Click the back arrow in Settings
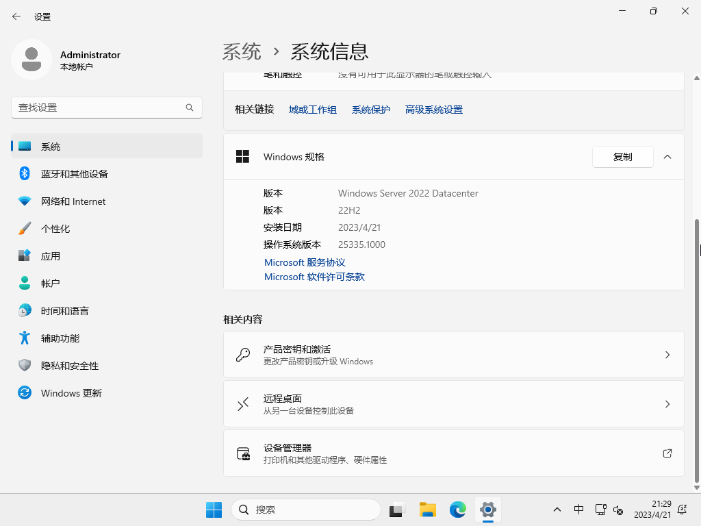This screenshot has height=526, width=701. (x=16, y=16)
